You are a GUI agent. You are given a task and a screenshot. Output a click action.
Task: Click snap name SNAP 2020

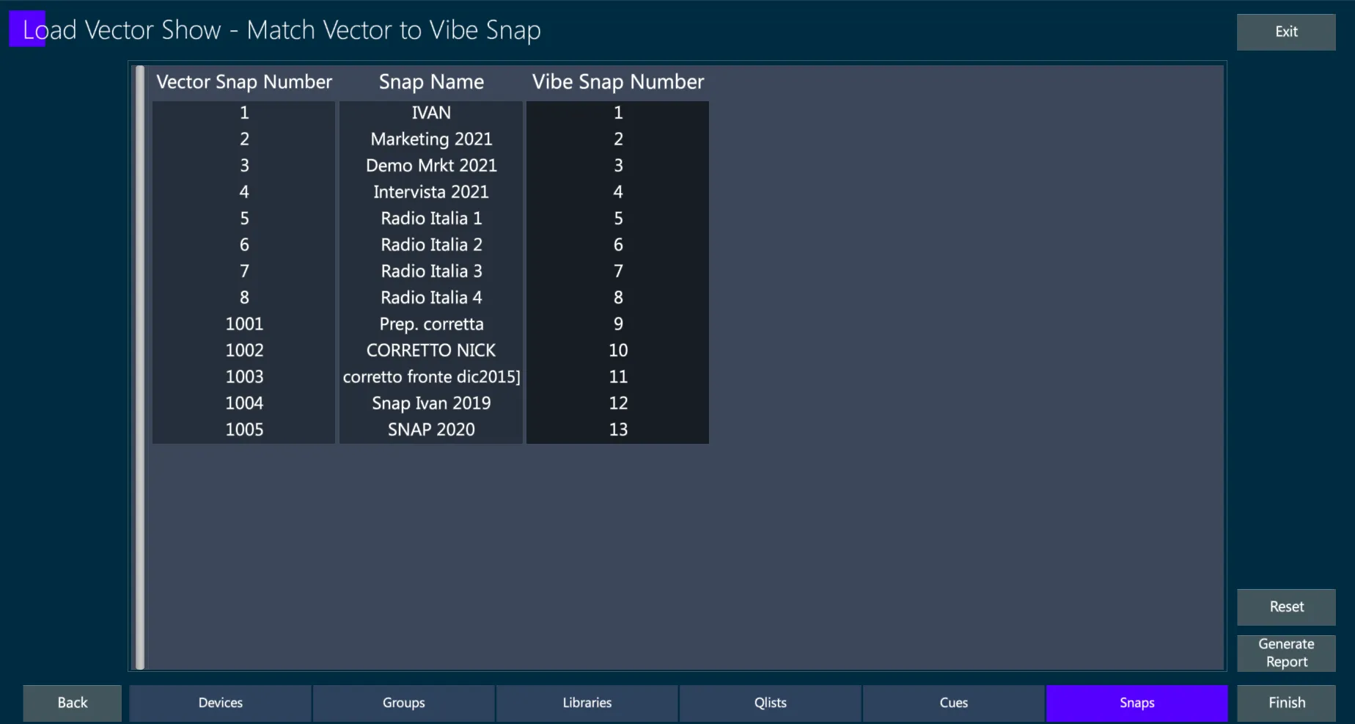tap(431, 430)
